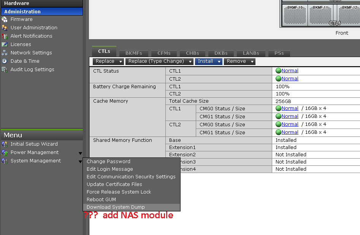The width and height of the screenshot is (360, 235).
Task: Open Normal link for CTL2 CMG1
Action: tap(290, 132)
